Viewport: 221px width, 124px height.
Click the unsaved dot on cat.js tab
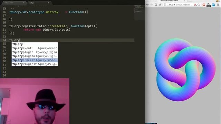(49, 3)
